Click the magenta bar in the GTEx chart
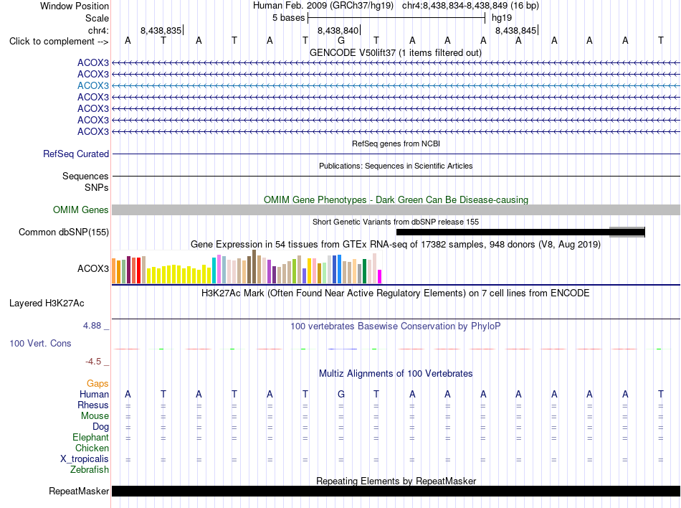 [x=380, y=277]
